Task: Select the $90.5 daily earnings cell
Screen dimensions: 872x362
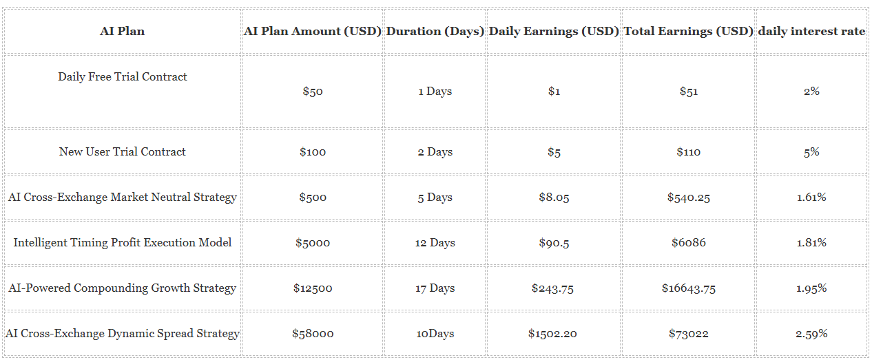Action: click(x=554, y=242)
